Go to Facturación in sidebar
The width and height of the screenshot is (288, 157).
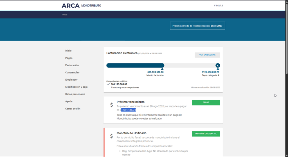(x=72, y=65)
